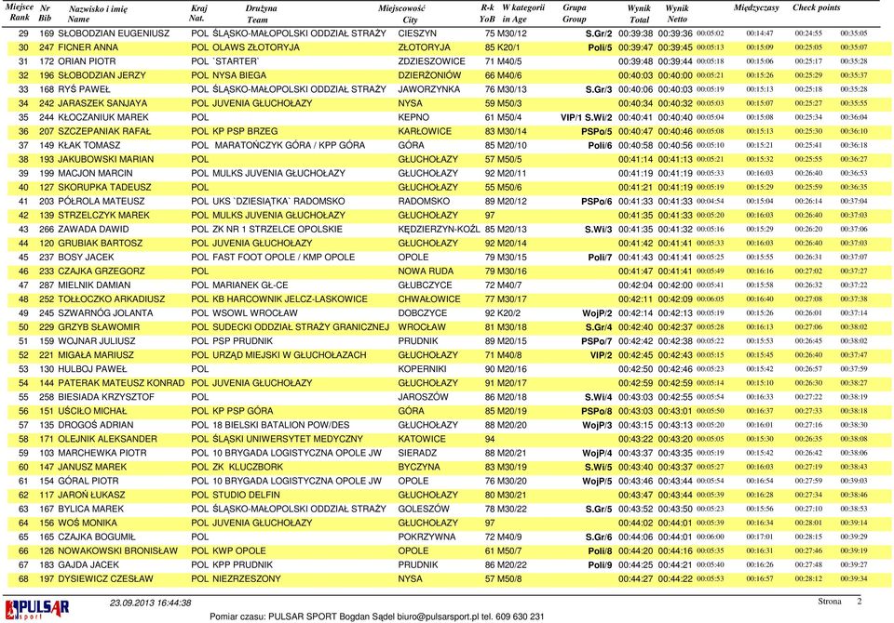This screenshot has height=623, width=894.
Task: Click group VIP/1 S.Wi/2
Action: coord(586,117)
